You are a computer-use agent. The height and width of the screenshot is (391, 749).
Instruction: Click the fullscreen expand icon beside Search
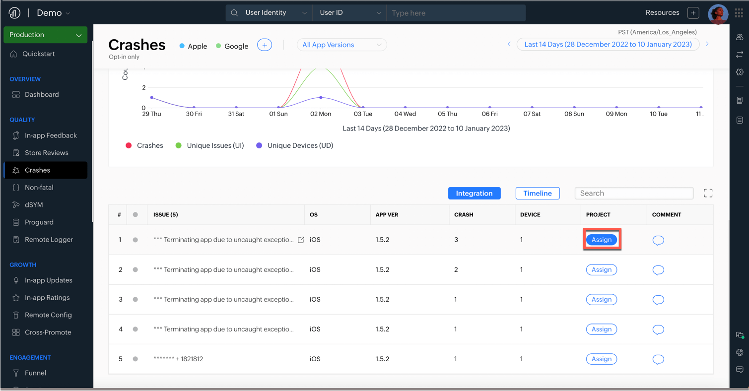(x=708, y=194)
